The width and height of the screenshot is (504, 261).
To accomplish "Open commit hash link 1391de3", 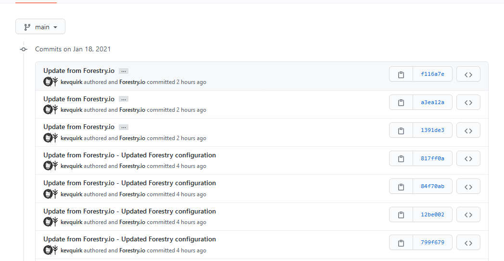I will (432, 130).
